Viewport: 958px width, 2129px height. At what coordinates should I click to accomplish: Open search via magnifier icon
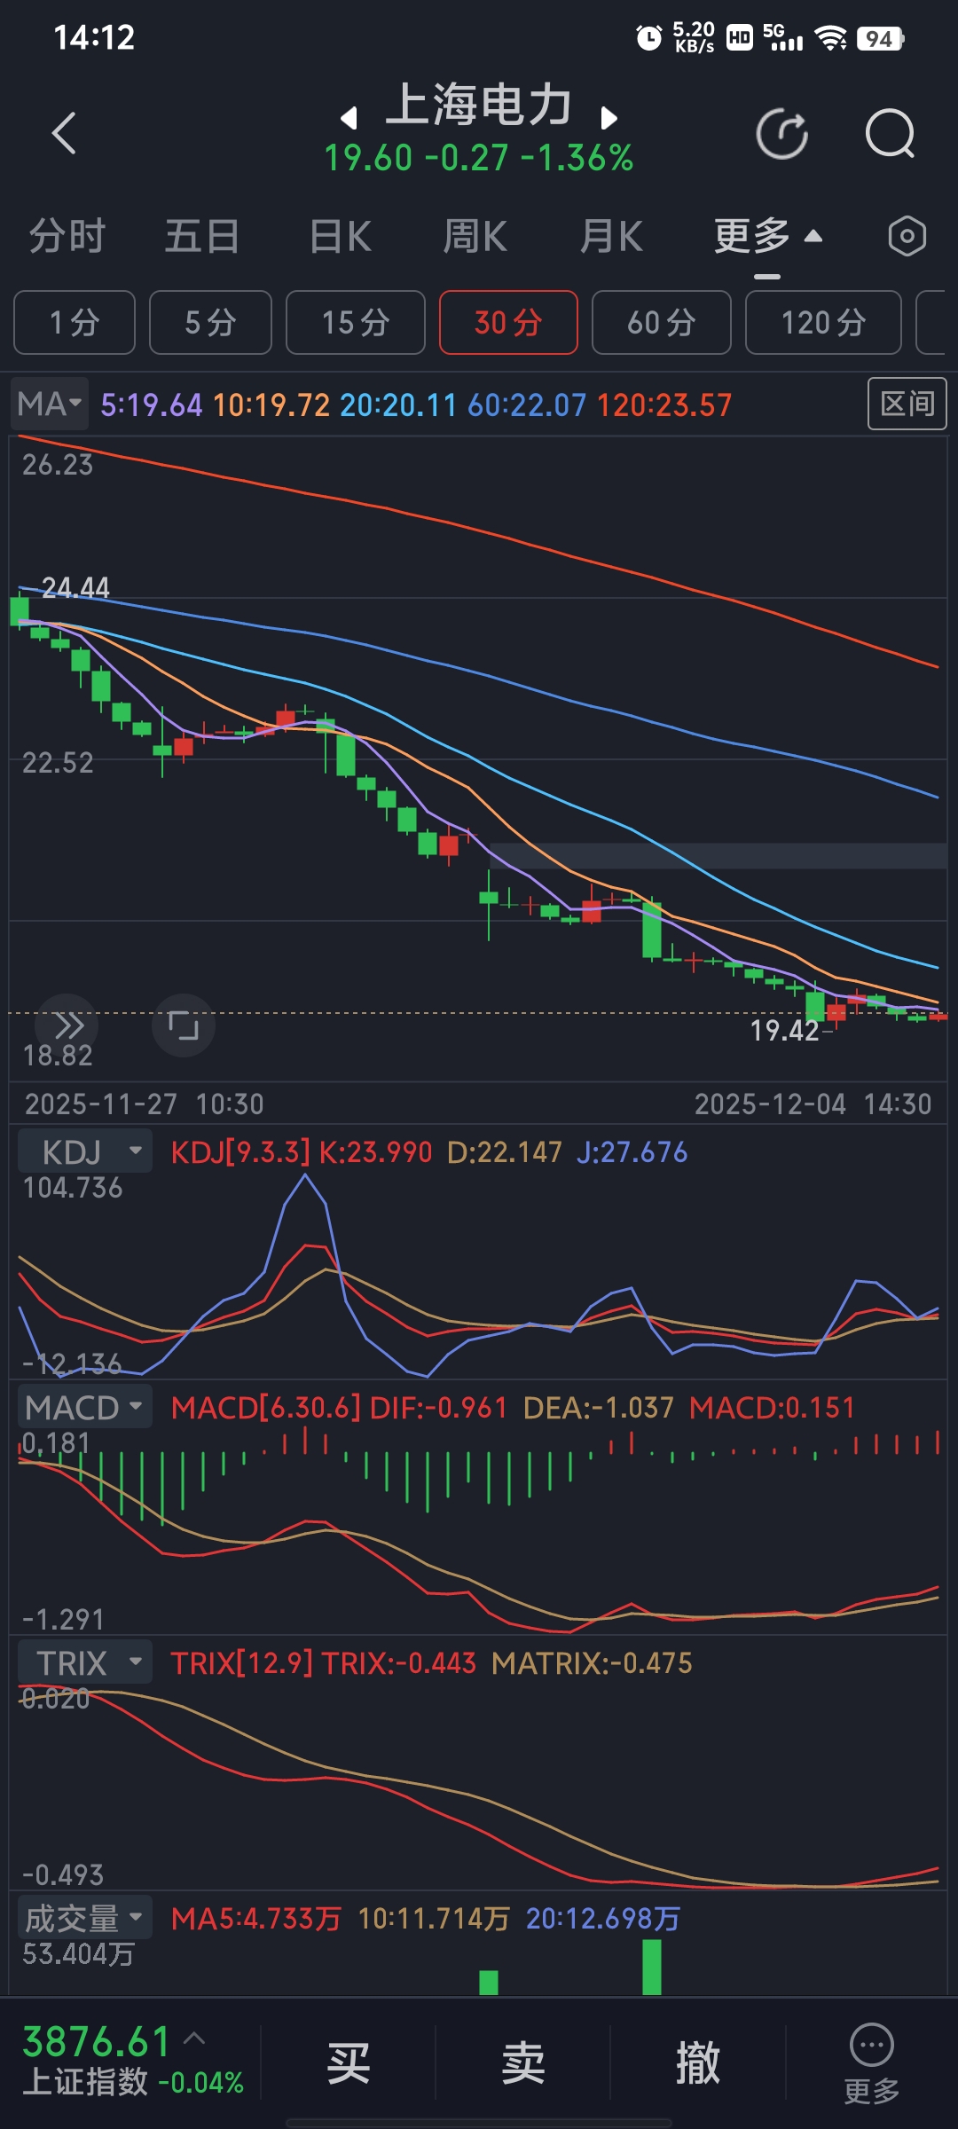pyautogui.click(x=890, y=134)
